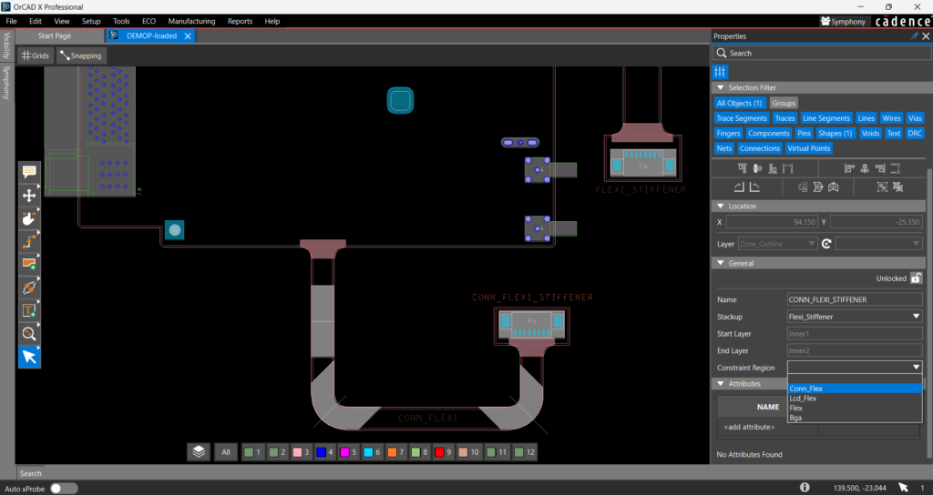Click the align bottom icon
Screen dimensions: 933x495
point(773,168)
